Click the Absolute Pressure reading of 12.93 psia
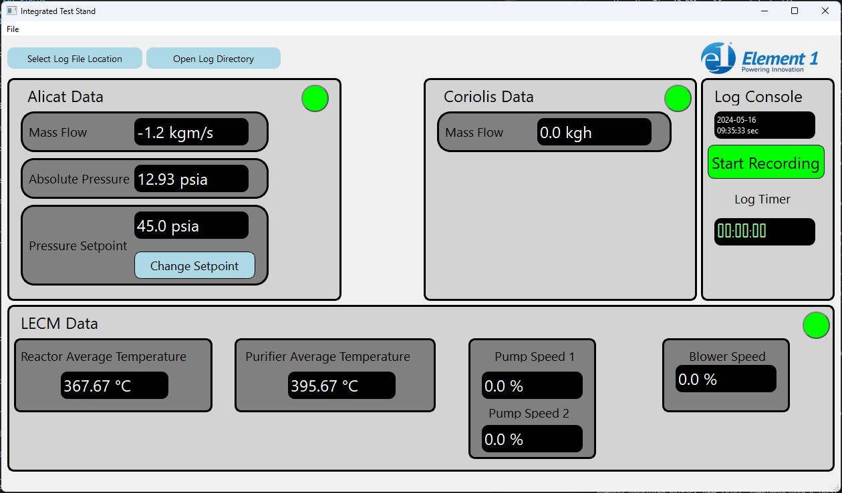The height and width of the screenshot is (493, 842). pyautogui.click(x=191, y=179)
